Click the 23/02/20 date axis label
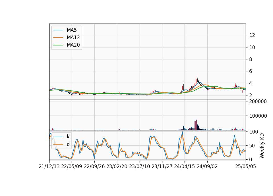Screen dimensions: 273x196 pos(117,166)
